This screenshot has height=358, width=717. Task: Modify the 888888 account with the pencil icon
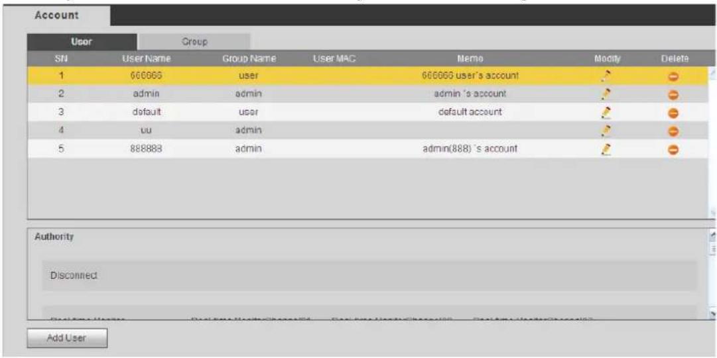607,149
